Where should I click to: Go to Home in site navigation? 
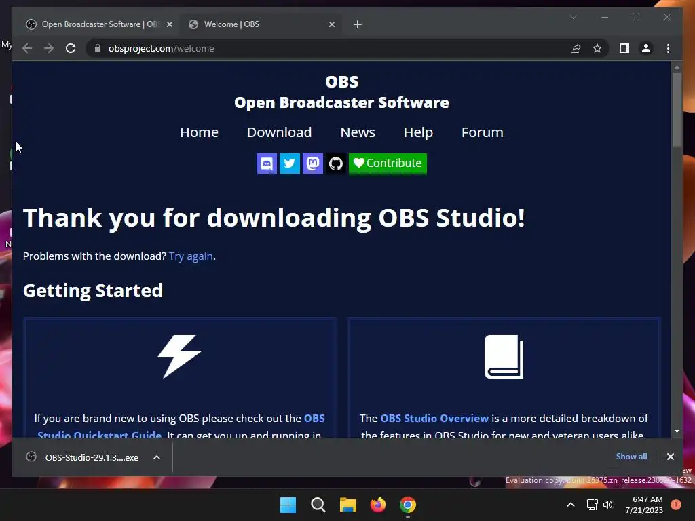click(x=199, y=132)
